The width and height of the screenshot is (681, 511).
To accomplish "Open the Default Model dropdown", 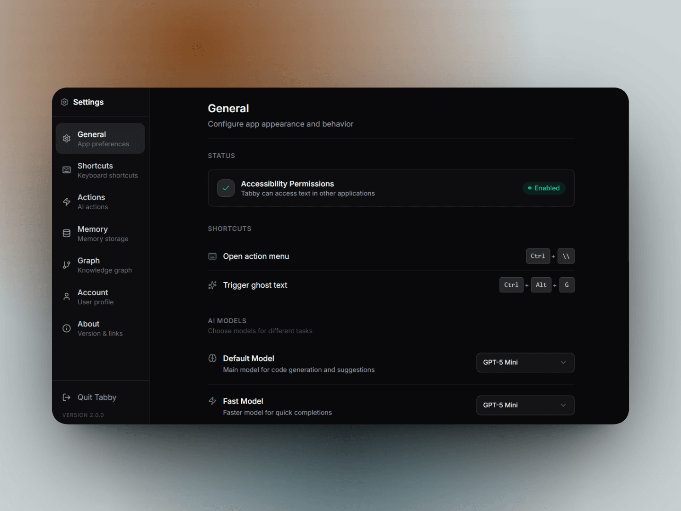I will [525, 362].
